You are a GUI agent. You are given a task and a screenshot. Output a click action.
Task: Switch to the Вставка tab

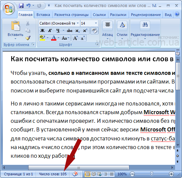(43, 15)
